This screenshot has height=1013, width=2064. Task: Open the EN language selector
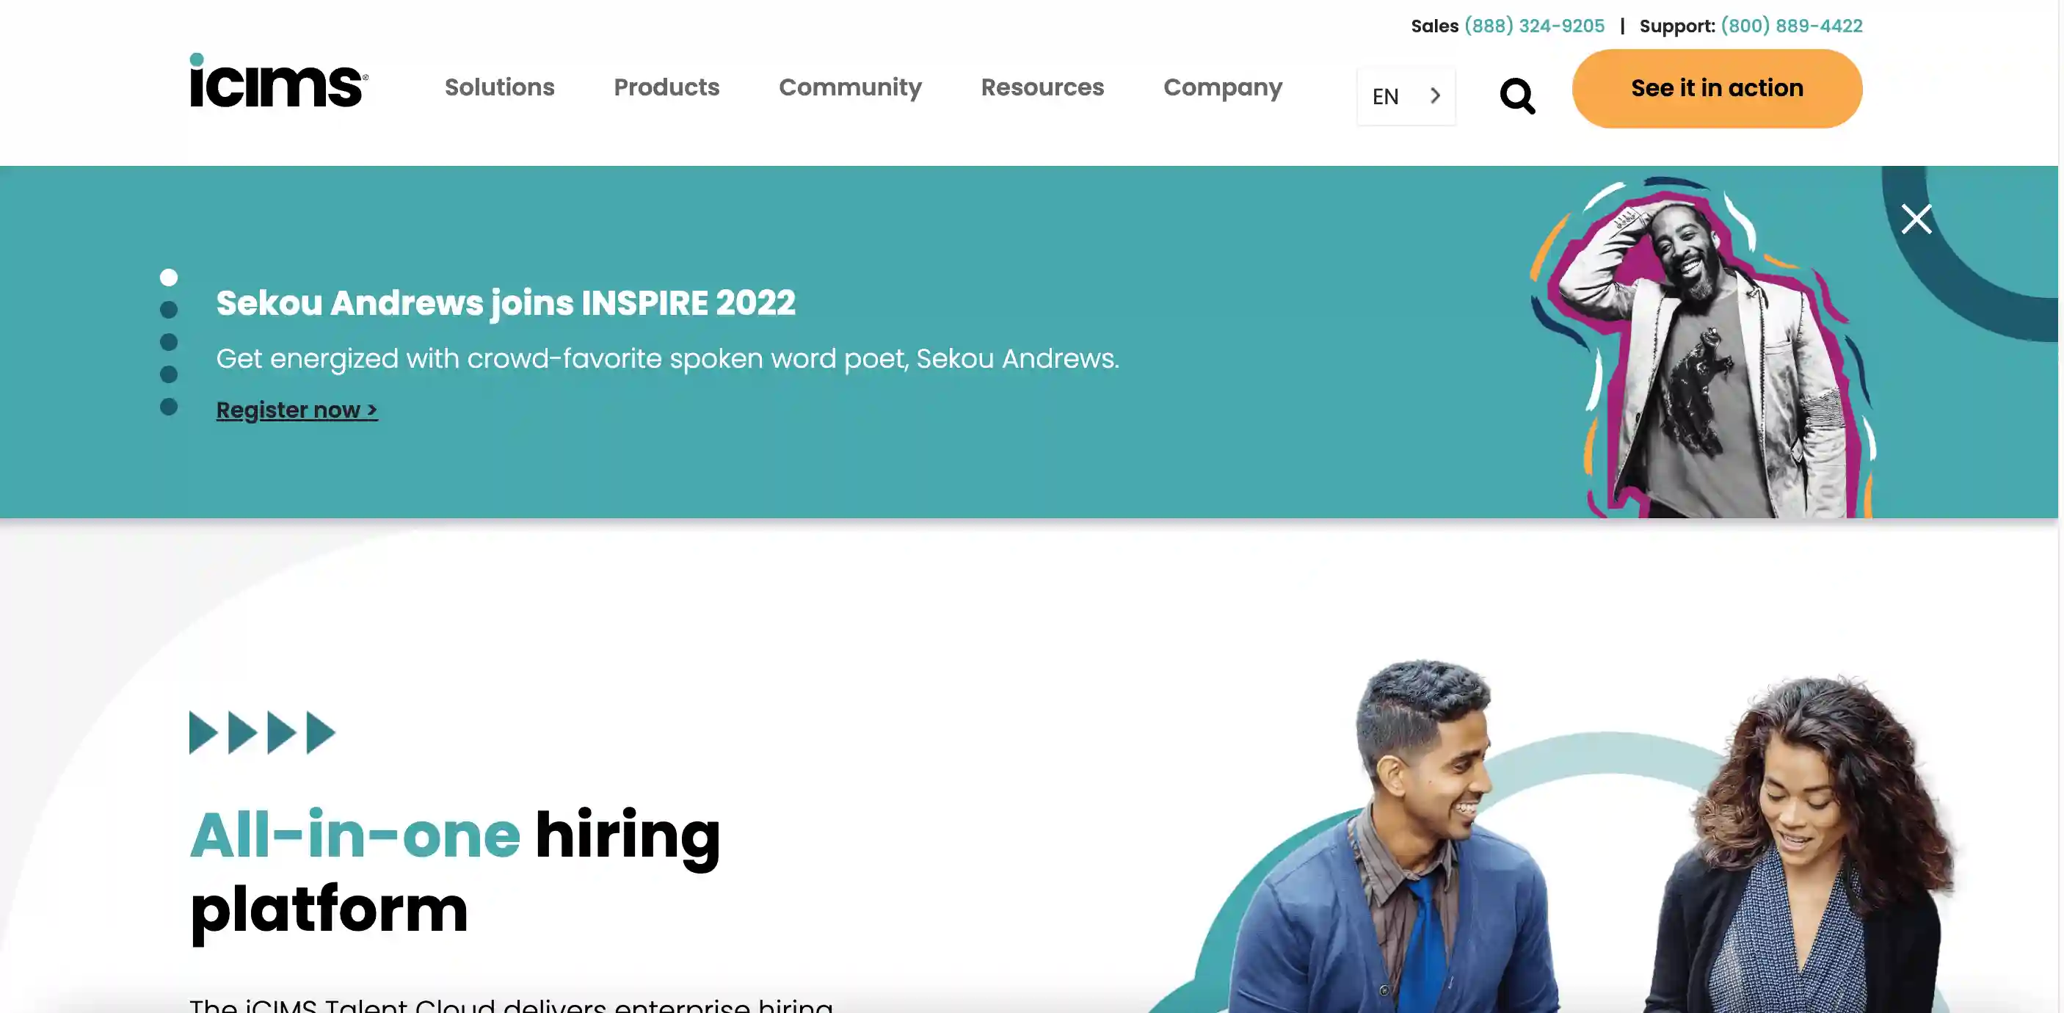[x=1406, y=96]
